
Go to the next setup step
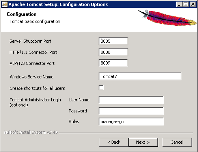click(x=143, y=142)
